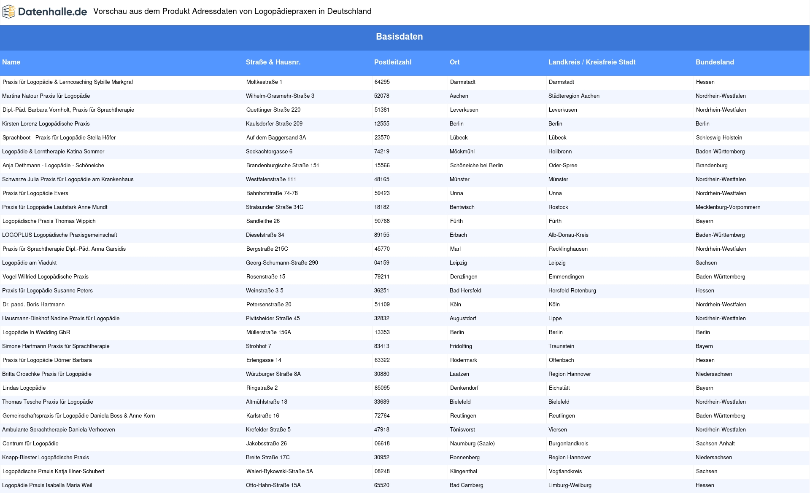This screenshot has width=810, height=493.
Task: Click the postal code 04159
Action: pyautogui.click(x=382, y=263)
